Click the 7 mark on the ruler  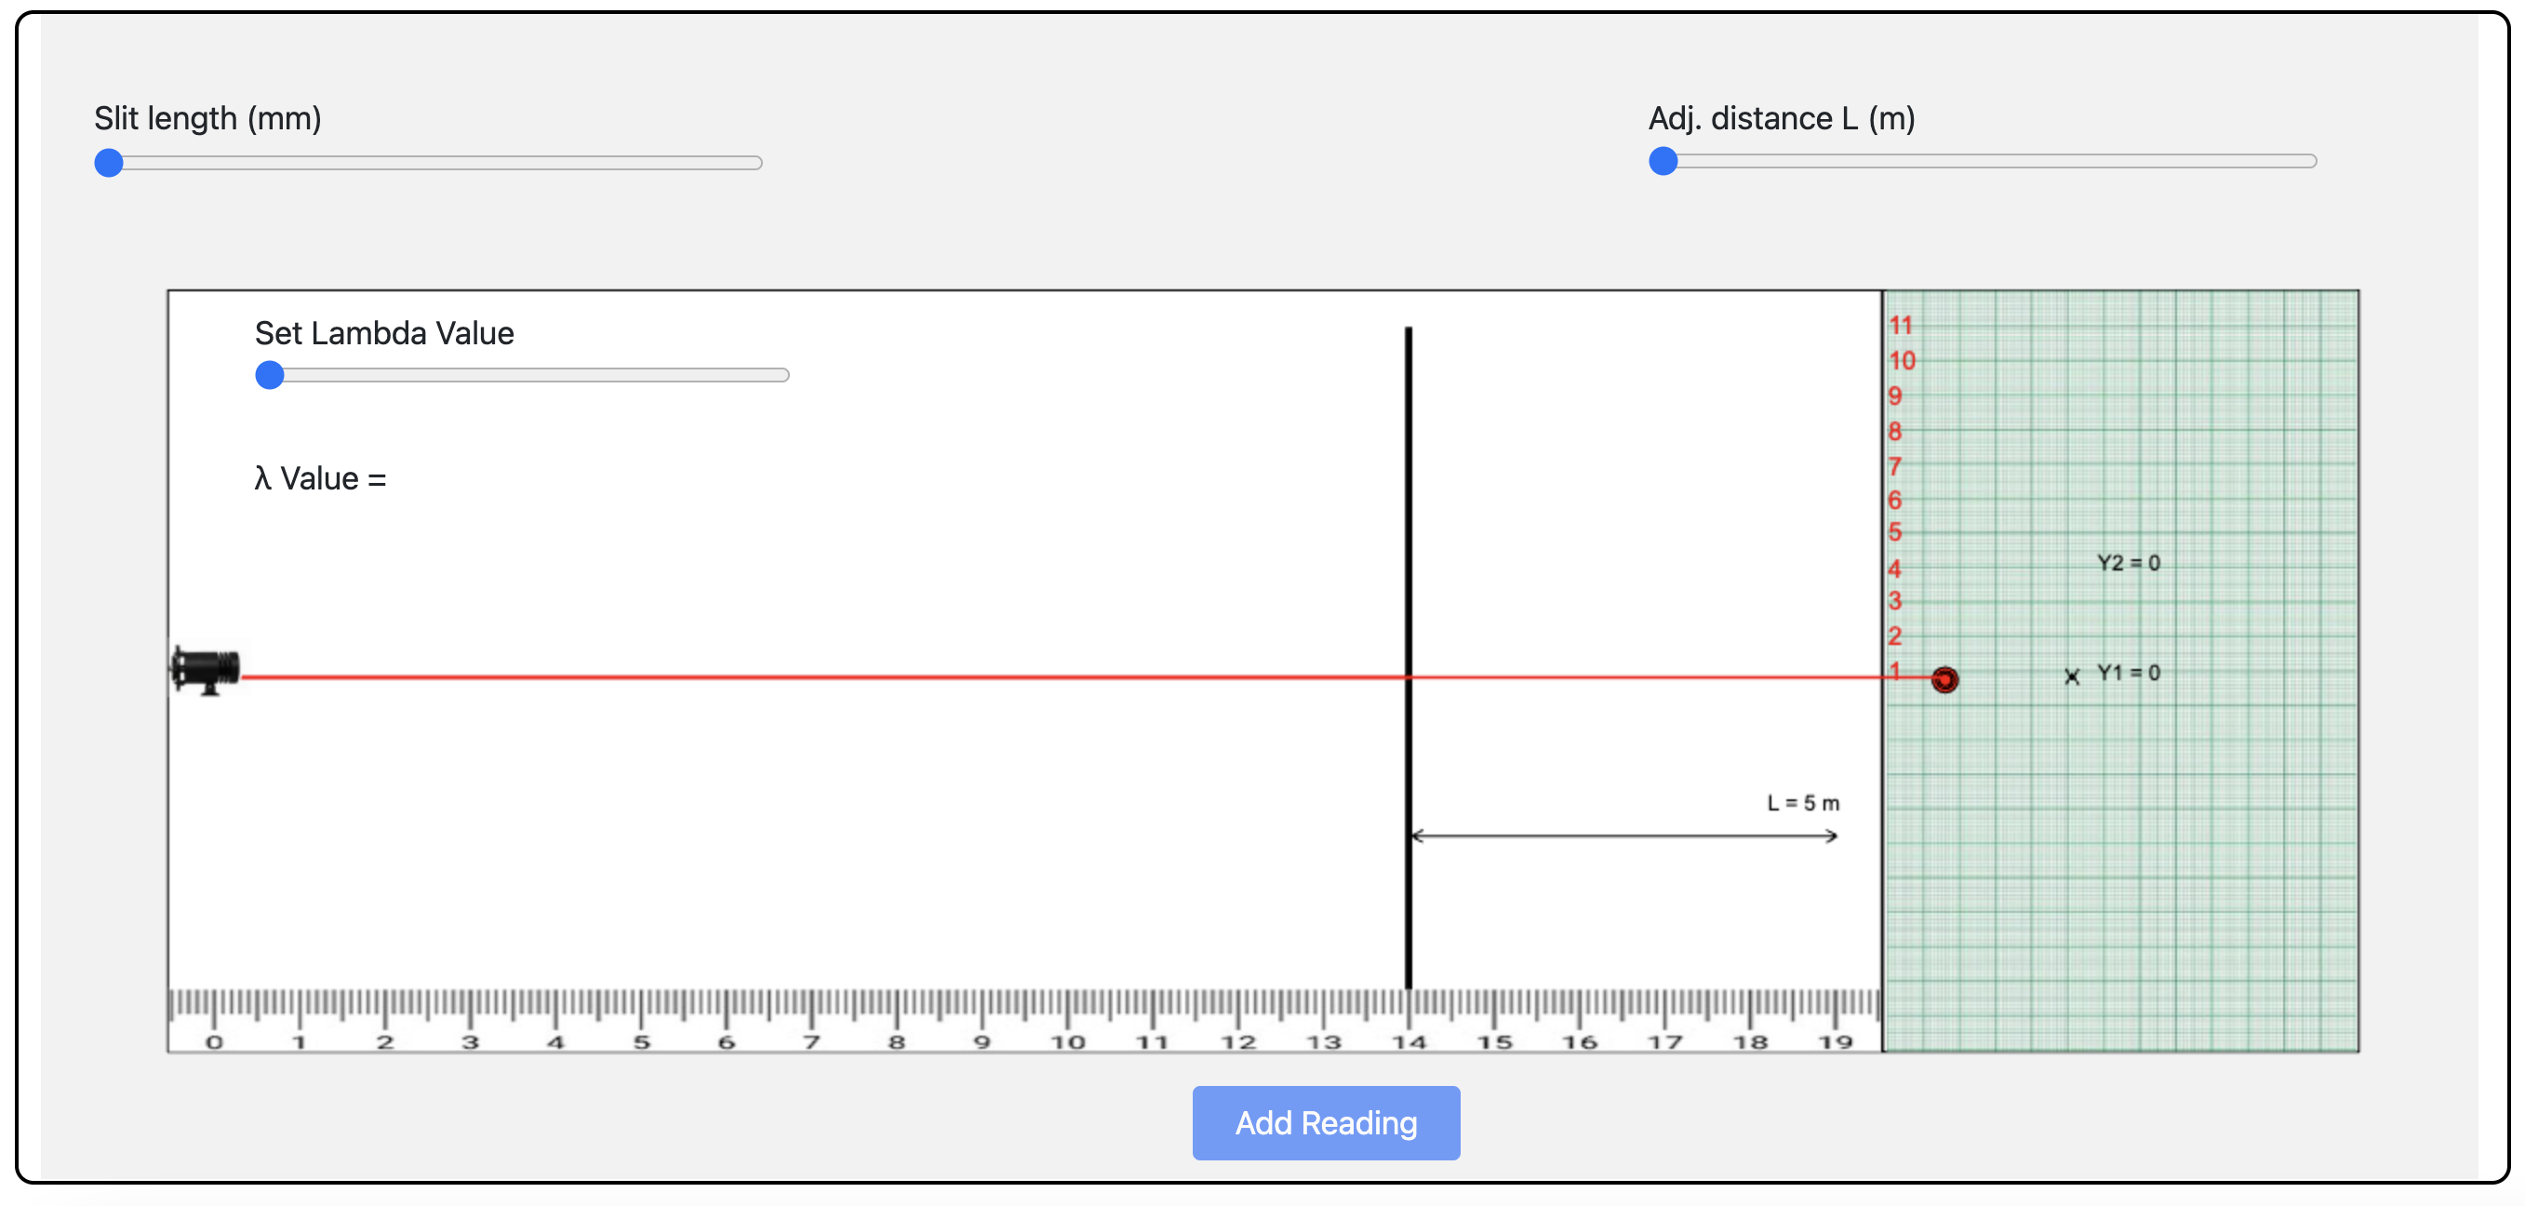(x=811, y=1041)
